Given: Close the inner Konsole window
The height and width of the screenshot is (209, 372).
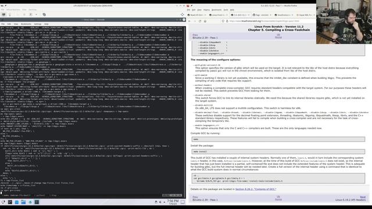Looking at the screenshot, I should click(184, 20).
